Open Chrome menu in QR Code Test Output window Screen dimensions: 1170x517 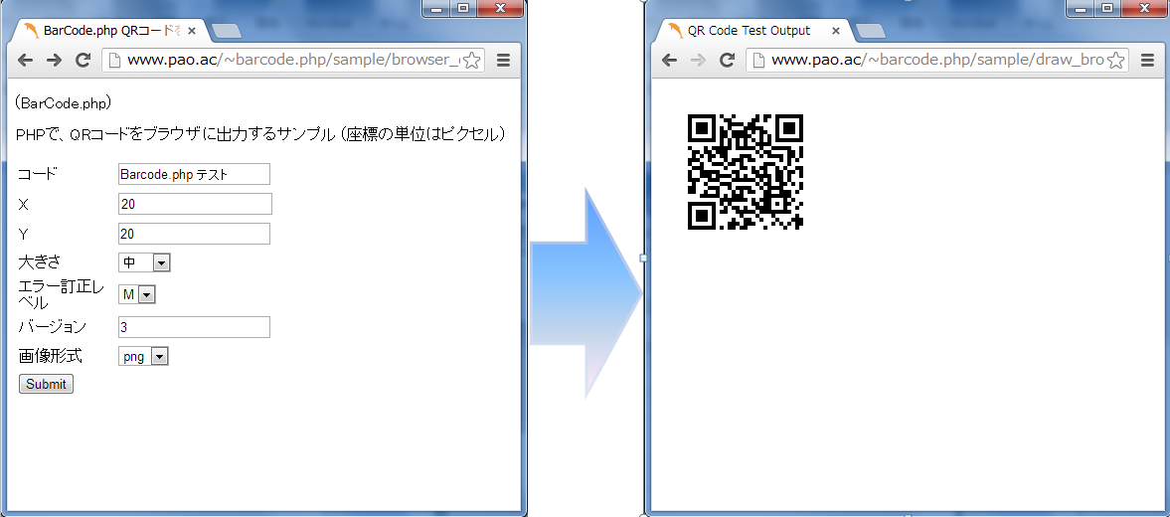pos(1147,61)
